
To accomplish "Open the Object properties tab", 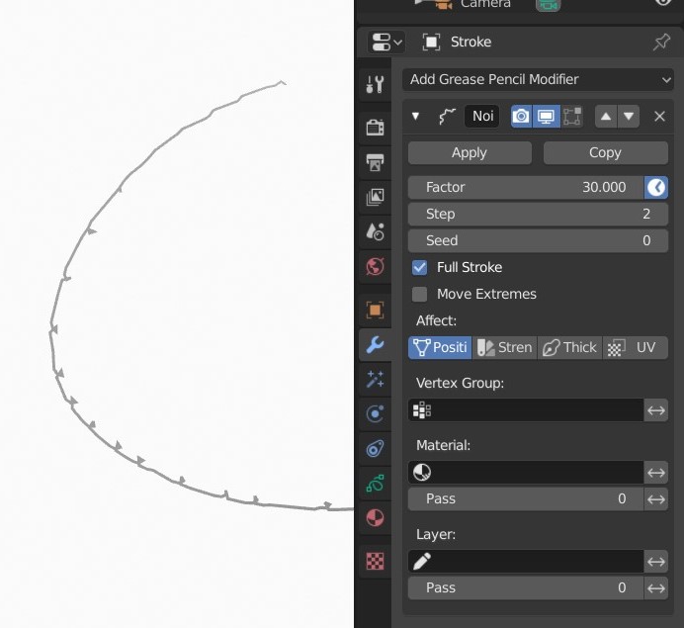I will pyautogui.click(x=375, y=311).
